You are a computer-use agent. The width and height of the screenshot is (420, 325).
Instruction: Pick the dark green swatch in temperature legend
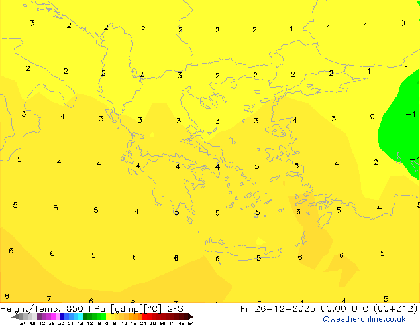click(x=85, y=316)
